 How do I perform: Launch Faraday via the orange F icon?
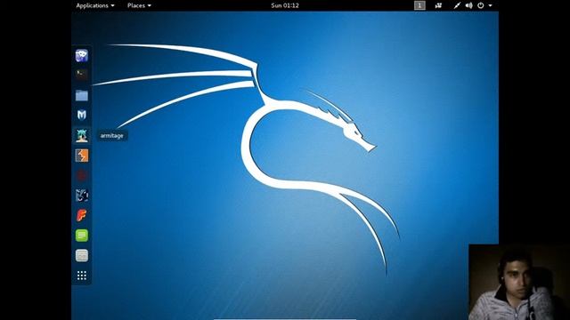click(x=81, y=215)
